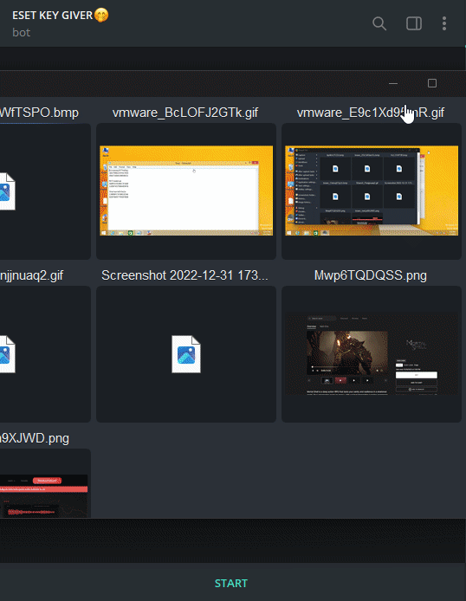Image resolution: width=466 pixels, height=601 pixels.
Task: Click the START button
Action: [x=231, y=584]
